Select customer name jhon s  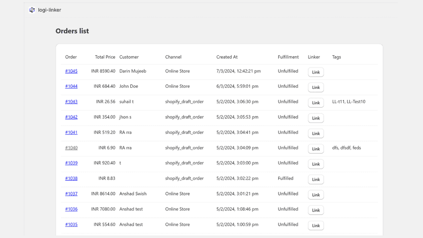[x=126, y=117]
